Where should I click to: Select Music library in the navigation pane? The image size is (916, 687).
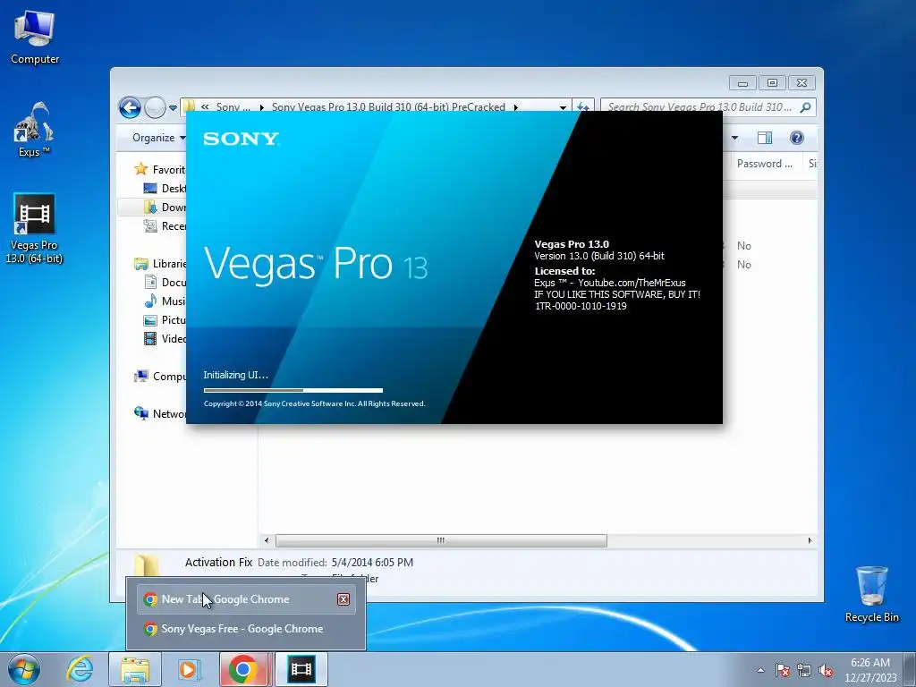coord(165,301)
